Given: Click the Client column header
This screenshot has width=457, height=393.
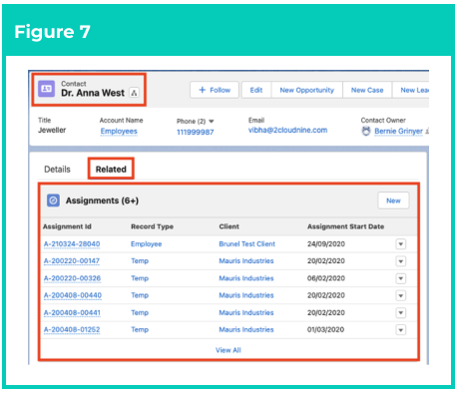Looking at the screenshot, I should point(228,226).
